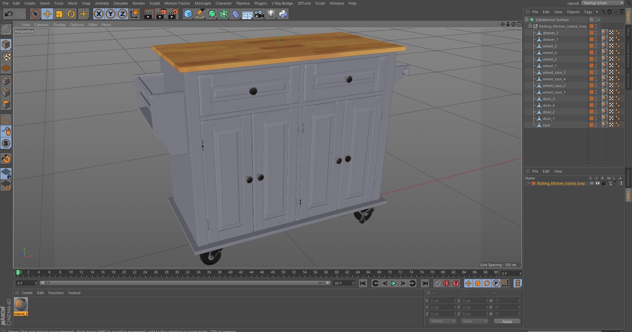
Task: Select the Scale tool in top toolbar
Action: (x=59, y=14)
